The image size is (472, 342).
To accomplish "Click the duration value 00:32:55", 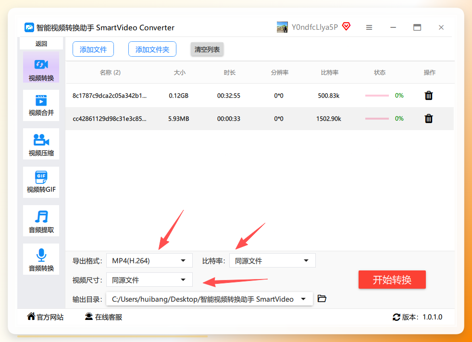I will point(229,96).
